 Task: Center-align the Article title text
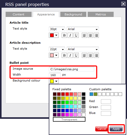pos(90,35)
